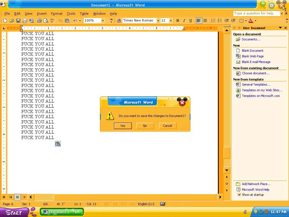The width and height of the screenshot is (289, 217).
Task: Select Center alignment button
Action: (205, 20)
